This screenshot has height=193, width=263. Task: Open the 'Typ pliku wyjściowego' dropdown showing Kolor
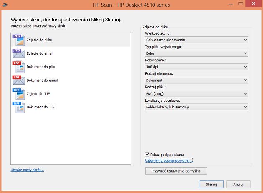click(x=196, y=53)
